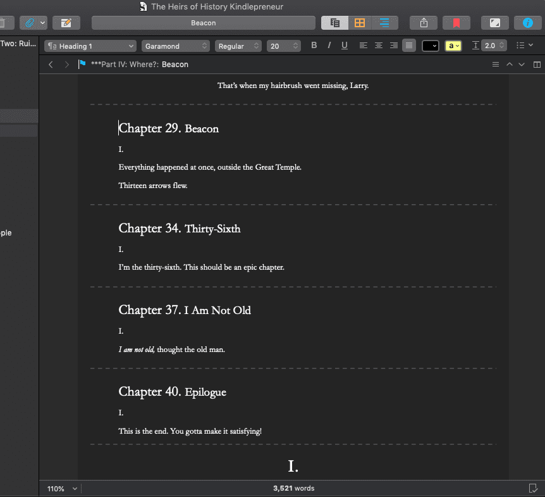Click the text Thirteen arrows flew.

(x=153, y=186)
